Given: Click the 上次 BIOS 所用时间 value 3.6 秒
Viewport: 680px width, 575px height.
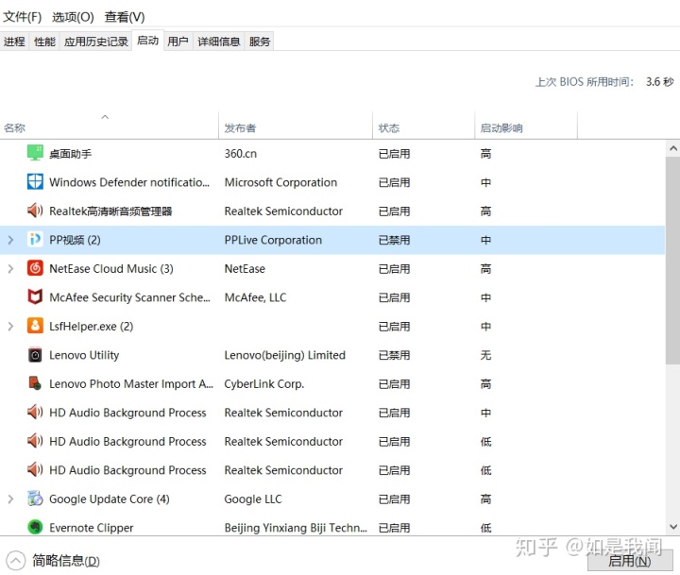Looking at the screenshot, I should [659, 81].
